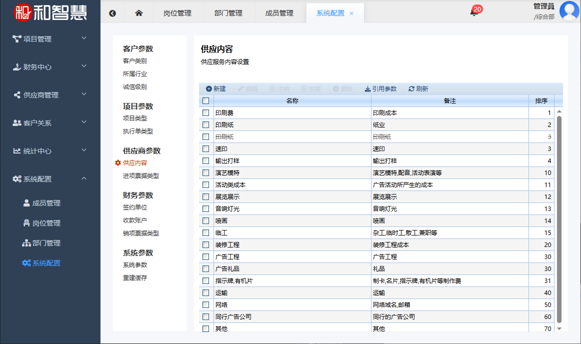Check the 展览展示 row checkbox
The image size is (581, 344).
point(206,197)
